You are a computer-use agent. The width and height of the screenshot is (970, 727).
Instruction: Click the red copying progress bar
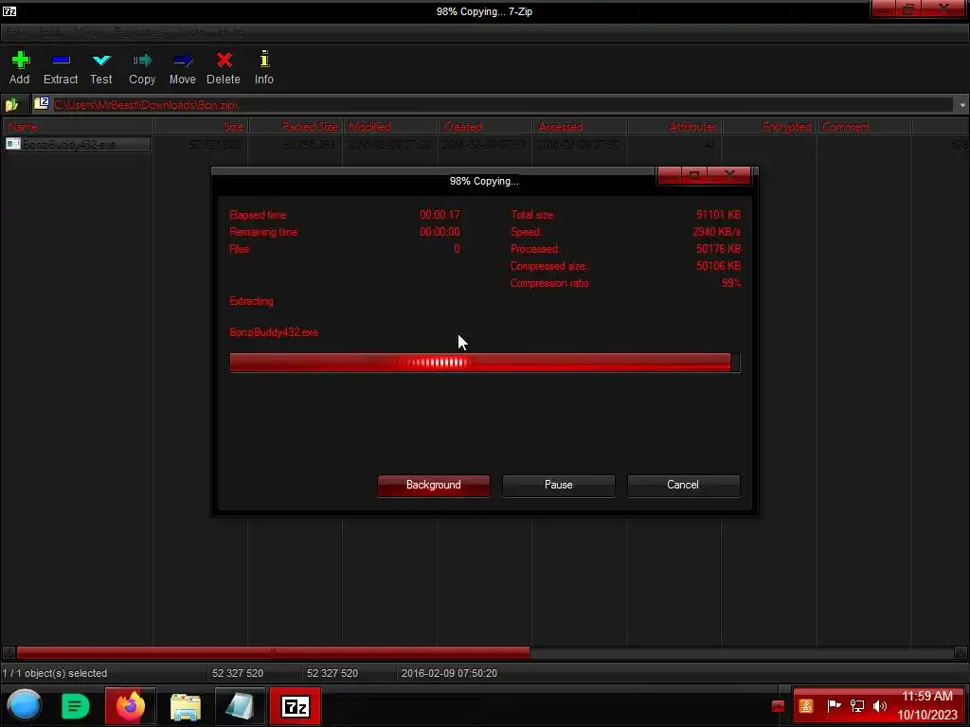(484, 363)
